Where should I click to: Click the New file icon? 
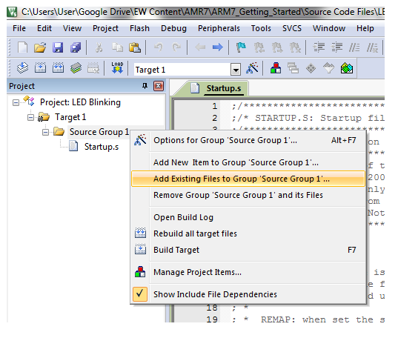[22, 47]
